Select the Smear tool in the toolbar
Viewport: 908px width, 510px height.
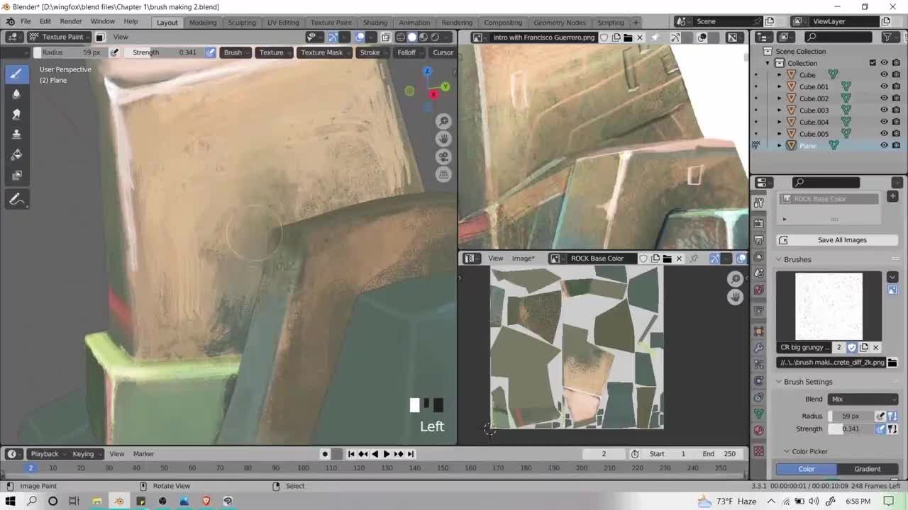[17, 114]
